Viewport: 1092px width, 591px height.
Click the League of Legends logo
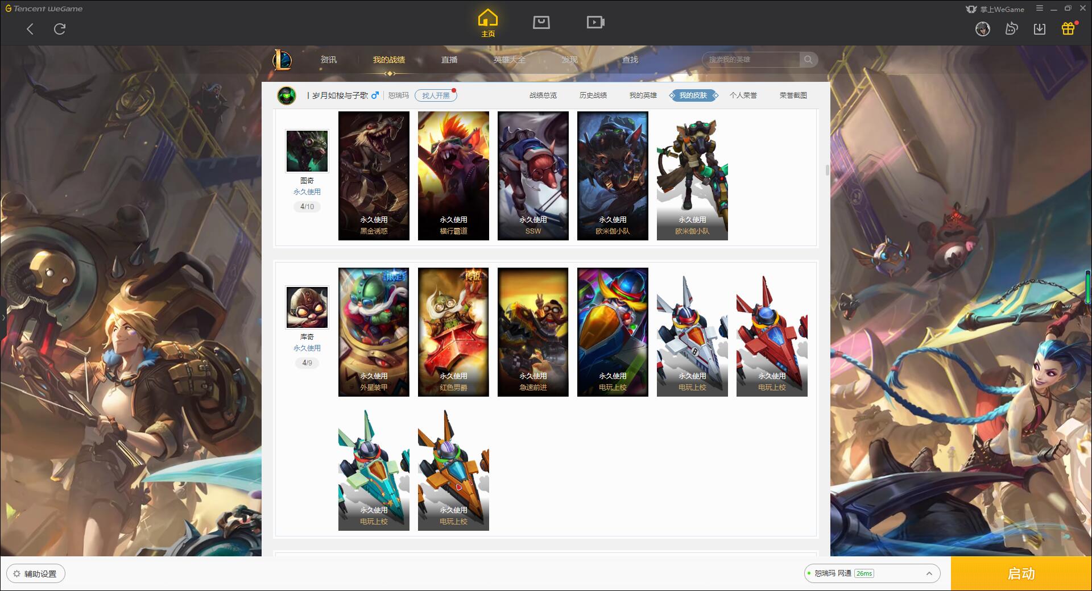point(282,60)
